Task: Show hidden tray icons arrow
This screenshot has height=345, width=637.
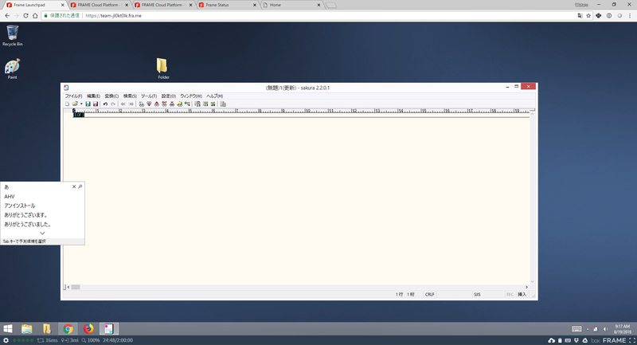Action: (x=588, y=329)
